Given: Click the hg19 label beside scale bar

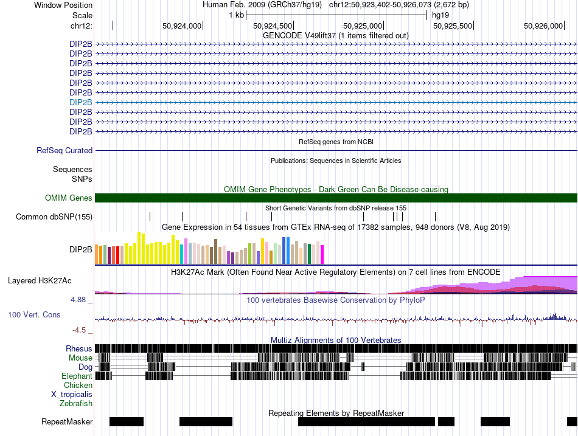Looking at the screenshot, I should 440,15.
